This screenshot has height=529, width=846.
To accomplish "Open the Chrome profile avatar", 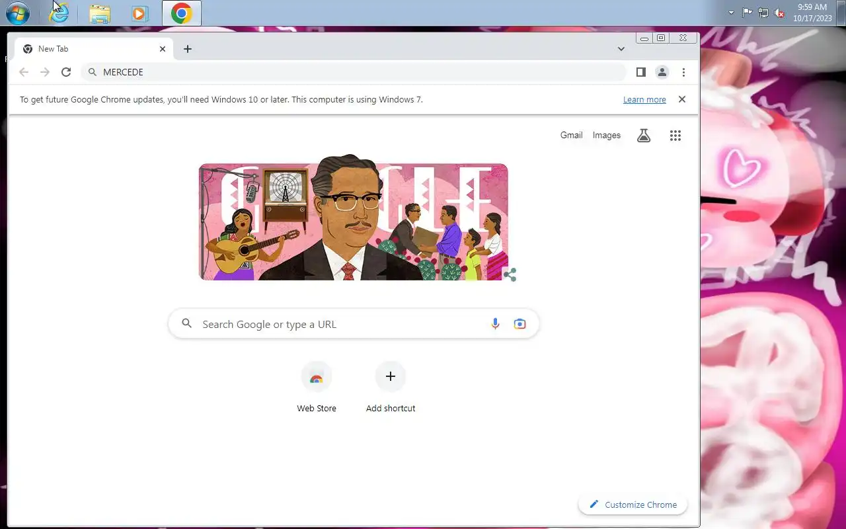I will 662,72.
